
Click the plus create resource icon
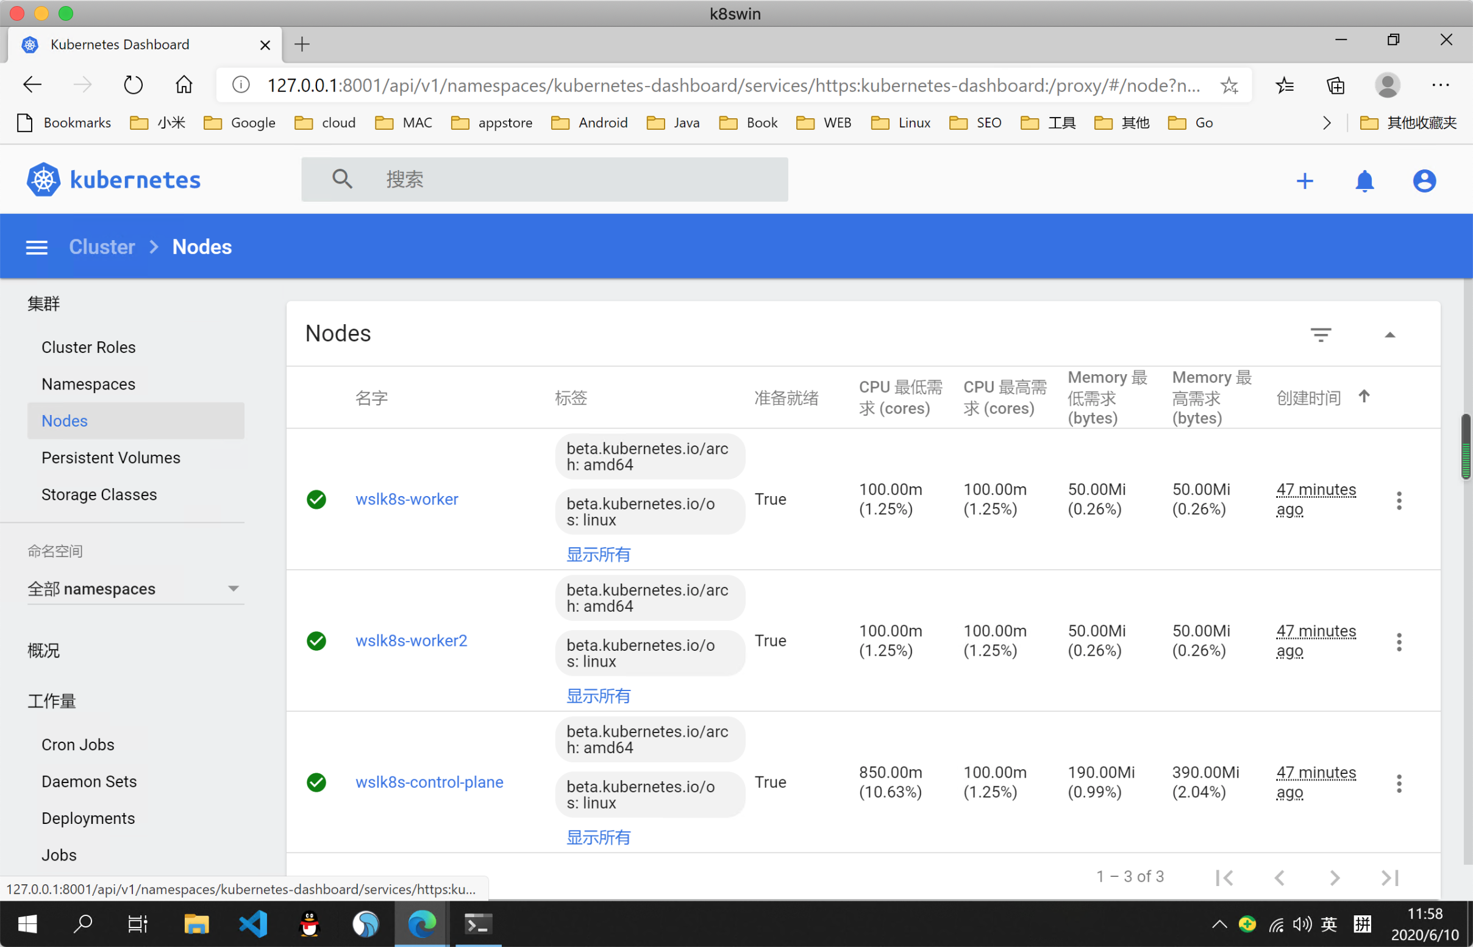click(x=1305, y=181)
